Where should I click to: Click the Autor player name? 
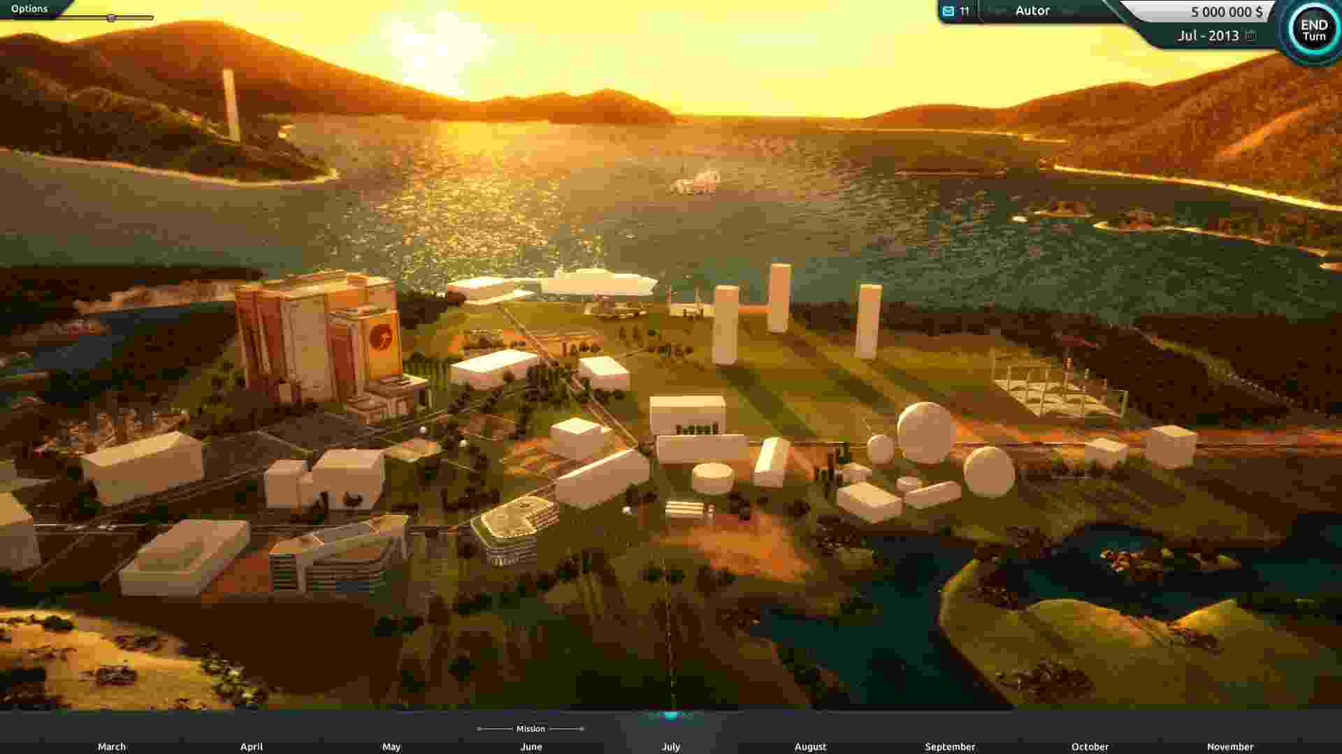coord(1032,11)
